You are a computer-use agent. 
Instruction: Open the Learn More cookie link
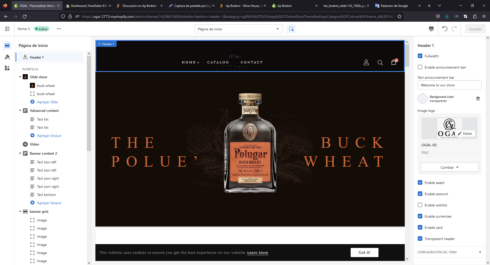point(258,253)
